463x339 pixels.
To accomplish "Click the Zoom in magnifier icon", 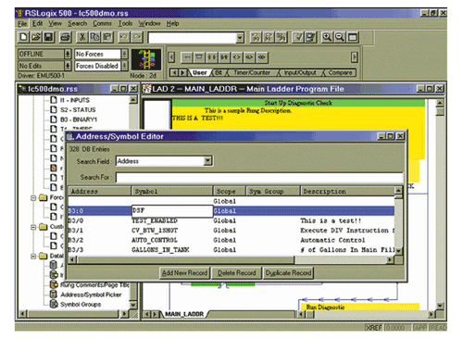I will tap(327, 37).
